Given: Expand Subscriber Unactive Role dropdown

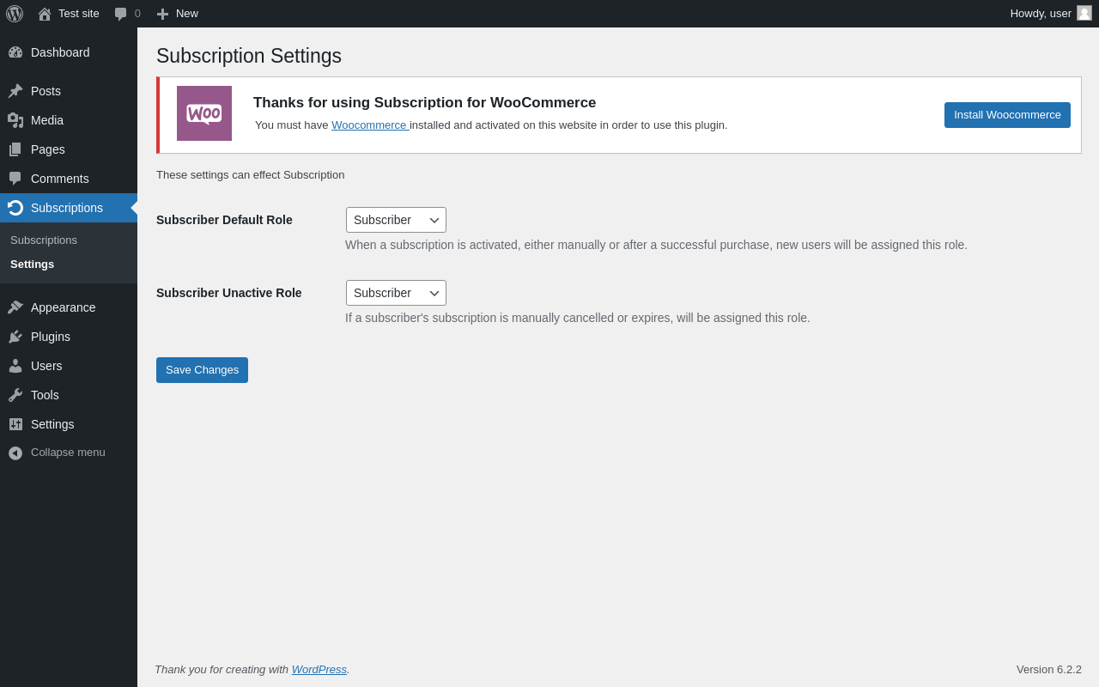Looking at the screenshot, I should pos(396,293).
